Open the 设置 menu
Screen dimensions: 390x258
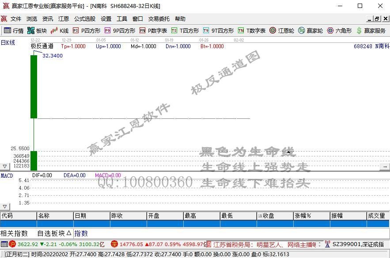[x=106, y=19]
